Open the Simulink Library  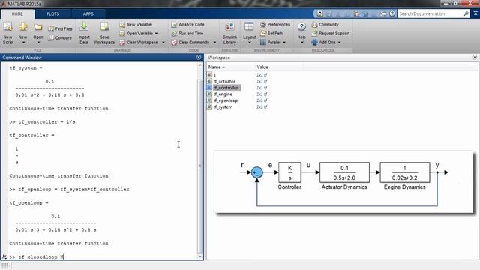(x=229, y=33)
